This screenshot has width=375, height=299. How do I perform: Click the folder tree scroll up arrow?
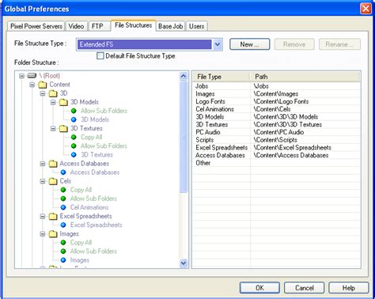(x=184, y=77)
